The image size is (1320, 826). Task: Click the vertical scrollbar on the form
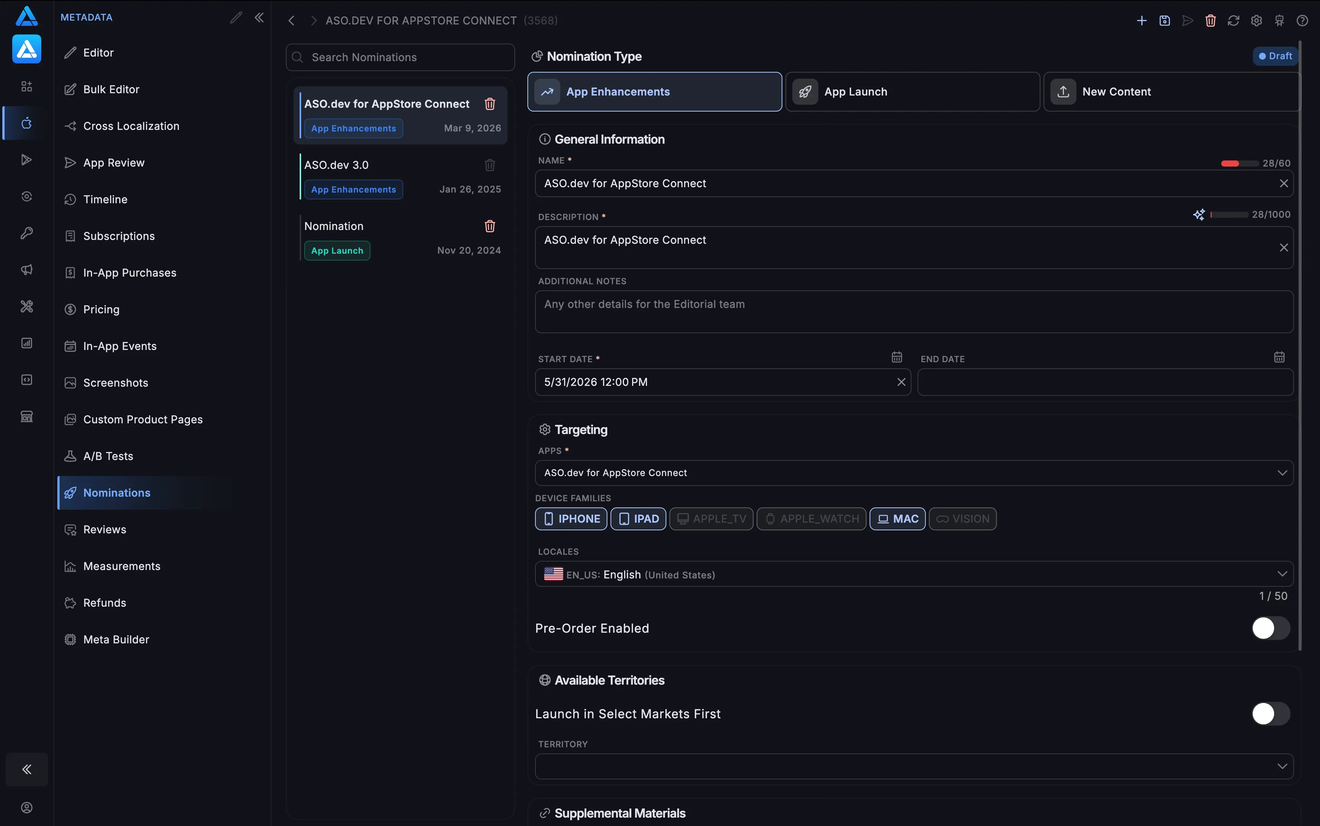[x=1300, y=346]
